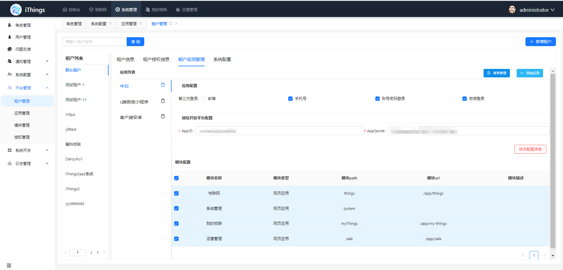563x270 pixels.
Task: Open 问题反馈 from the sidebar
Action: pos(23,49)
